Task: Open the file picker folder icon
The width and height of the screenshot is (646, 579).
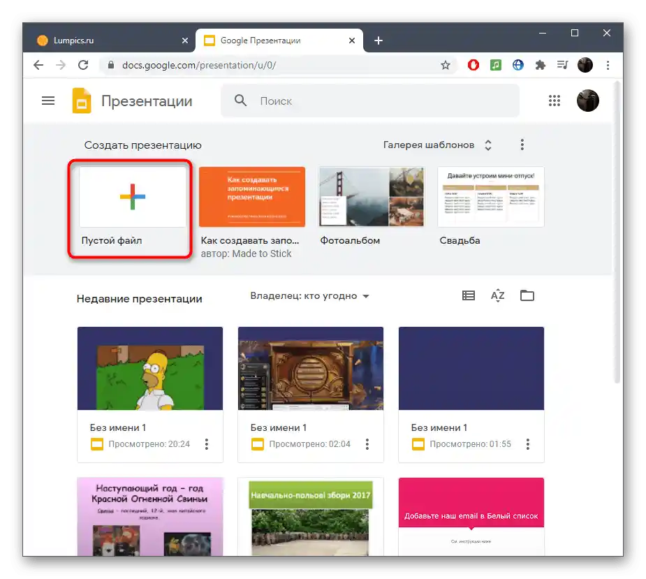Action: click(x=527, y=295)
